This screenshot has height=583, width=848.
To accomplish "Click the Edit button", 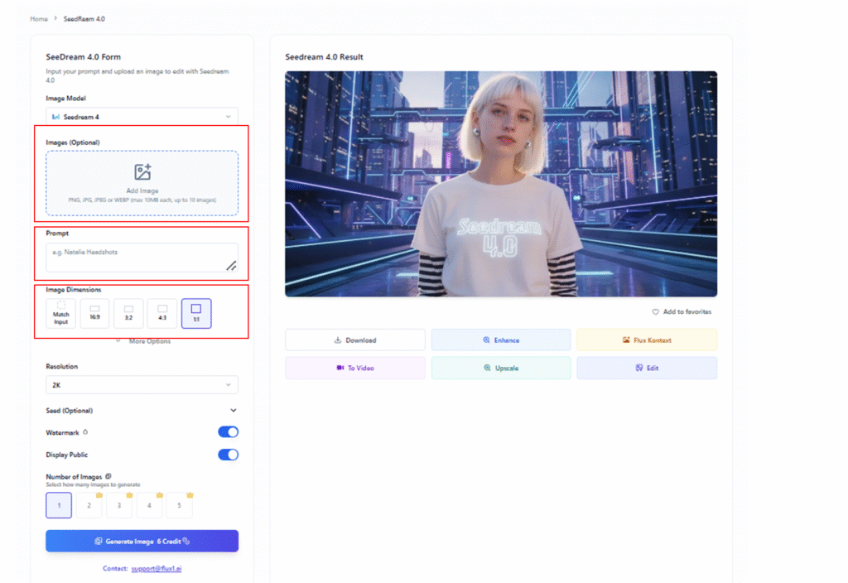I will [647, 368].
